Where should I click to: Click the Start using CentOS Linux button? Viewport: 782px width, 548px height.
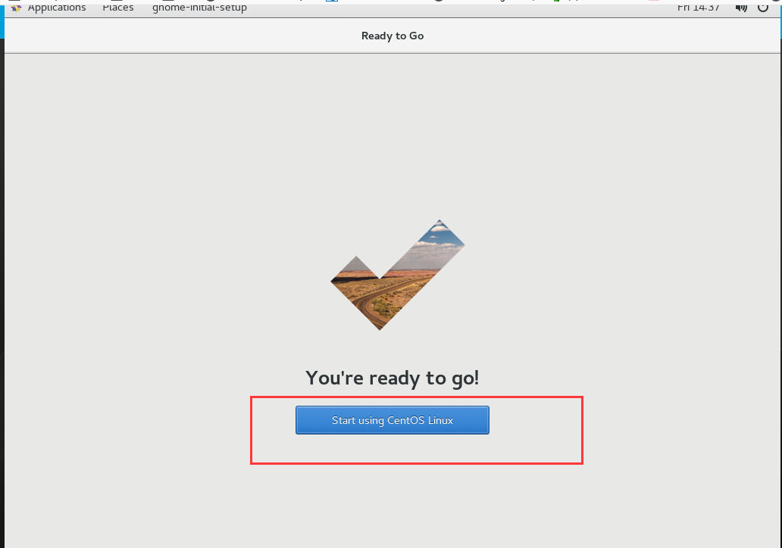point(392,420)
